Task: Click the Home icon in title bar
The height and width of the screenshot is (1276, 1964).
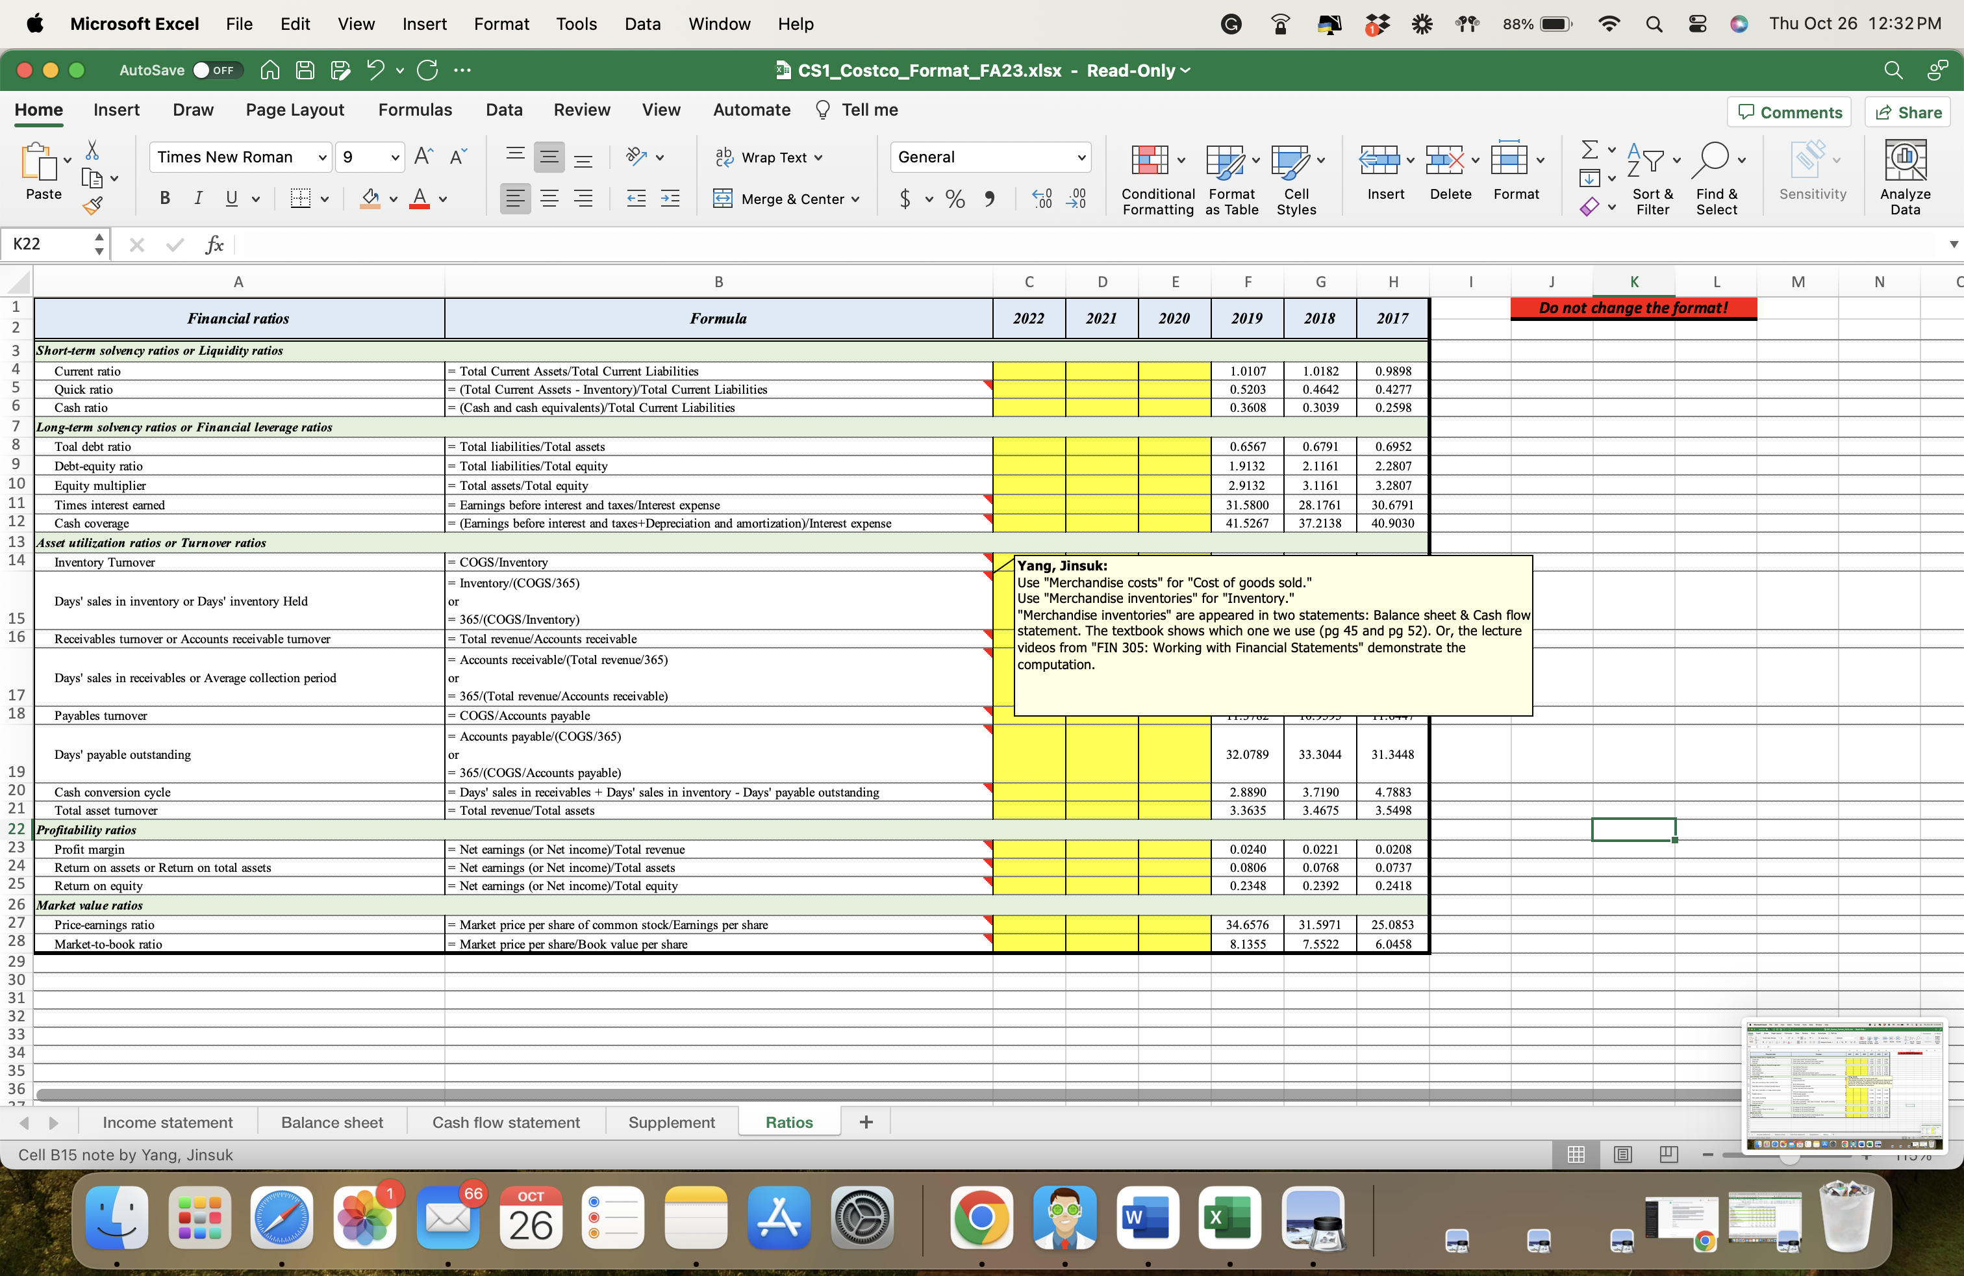Action: 270,70
